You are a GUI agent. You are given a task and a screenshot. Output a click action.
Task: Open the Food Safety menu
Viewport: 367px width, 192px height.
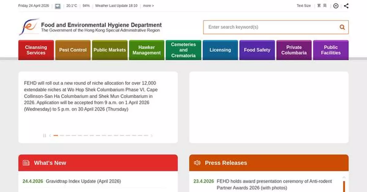tap(257, 50)
